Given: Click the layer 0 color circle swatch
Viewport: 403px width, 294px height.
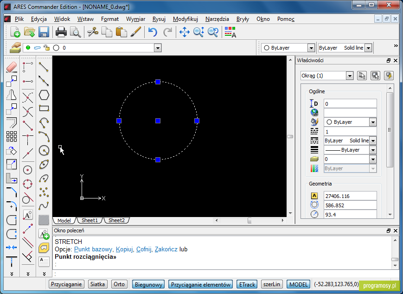Looking at the screenshot, I should [56, 48].
